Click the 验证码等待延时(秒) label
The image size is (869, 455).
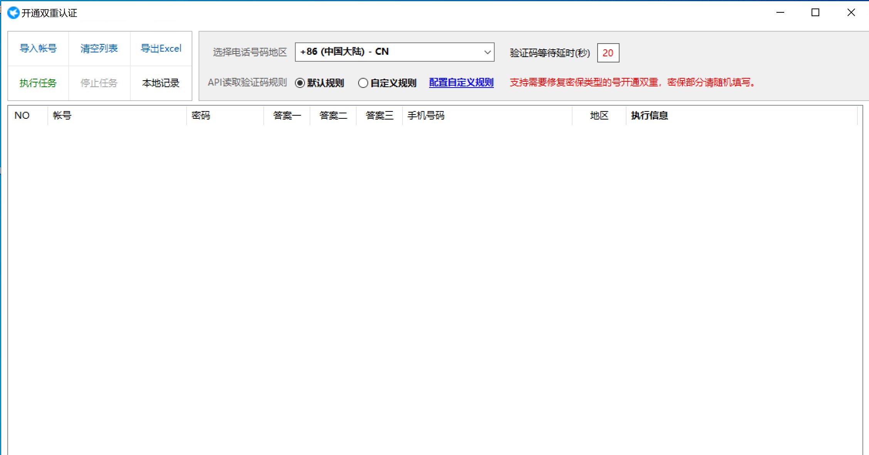(x=550, y=53)
